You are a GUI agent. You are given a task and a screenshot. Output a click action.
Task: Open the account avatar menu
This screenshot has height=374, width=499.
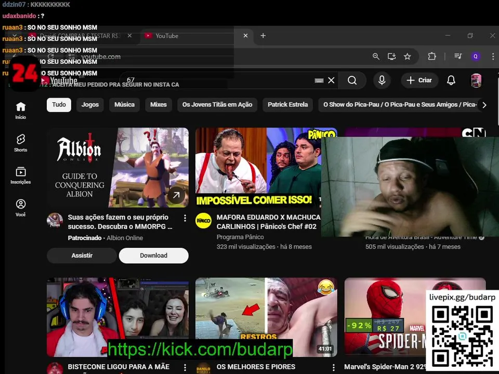pyautogui.click(x=476, y=81)
